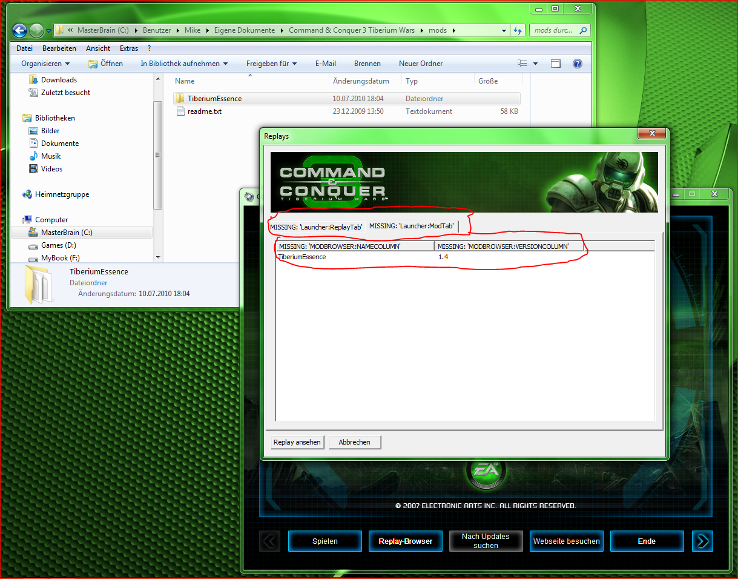Click Nach Updates suchen button
Screen dimensions: 738x579
(x=486, y=541)
